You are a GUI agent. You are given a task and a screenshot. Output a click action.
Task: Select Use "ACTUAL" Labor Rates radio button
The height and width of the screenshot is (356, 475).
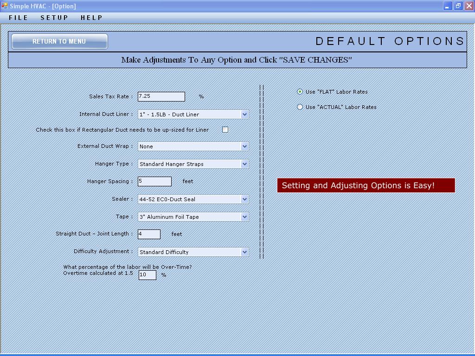(x=300, y=107)
